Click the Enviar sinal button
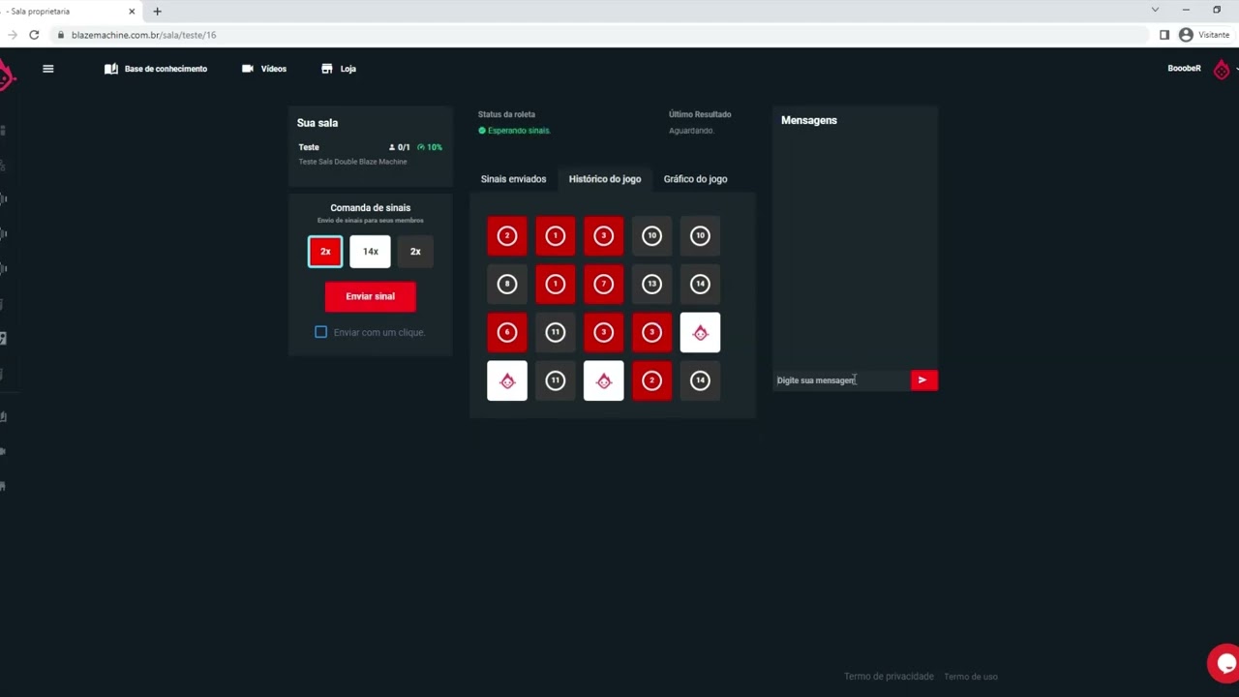The image size is (1239, 697). pos(371,296)
